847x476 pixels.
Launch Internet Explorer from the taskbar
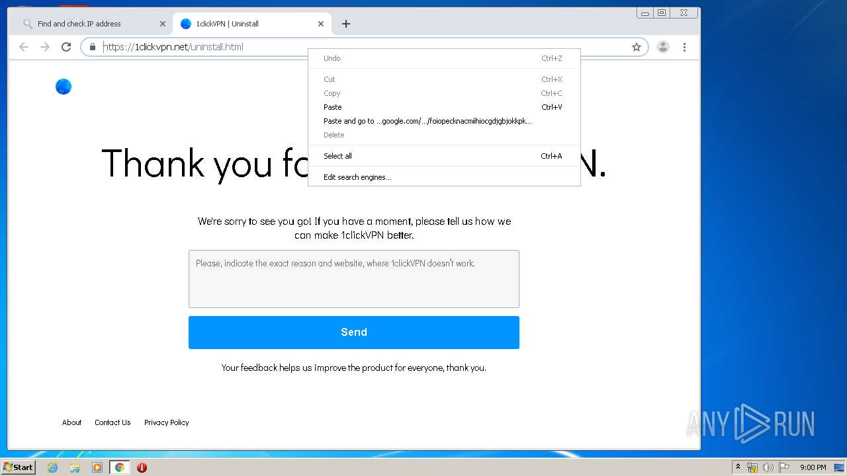tap(52, 467)
